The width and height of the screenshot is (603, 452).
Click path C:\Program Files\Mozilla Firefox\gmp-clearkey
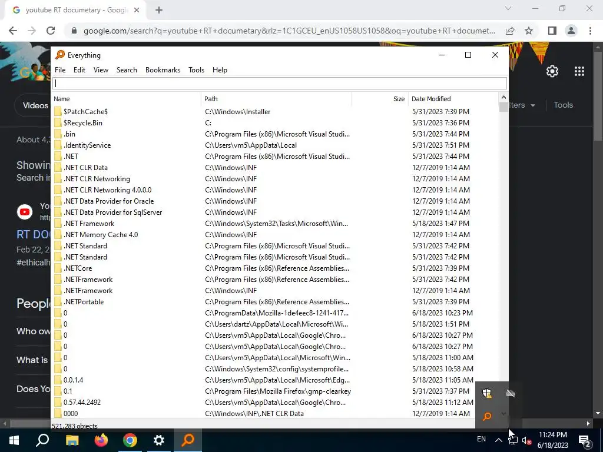pos(278,391)
